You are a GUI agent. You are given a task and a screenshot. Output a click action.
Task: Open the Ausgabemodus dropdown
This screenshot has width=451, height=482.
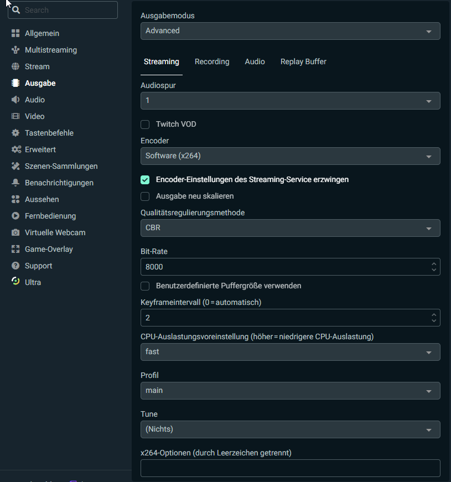point(290,31)
